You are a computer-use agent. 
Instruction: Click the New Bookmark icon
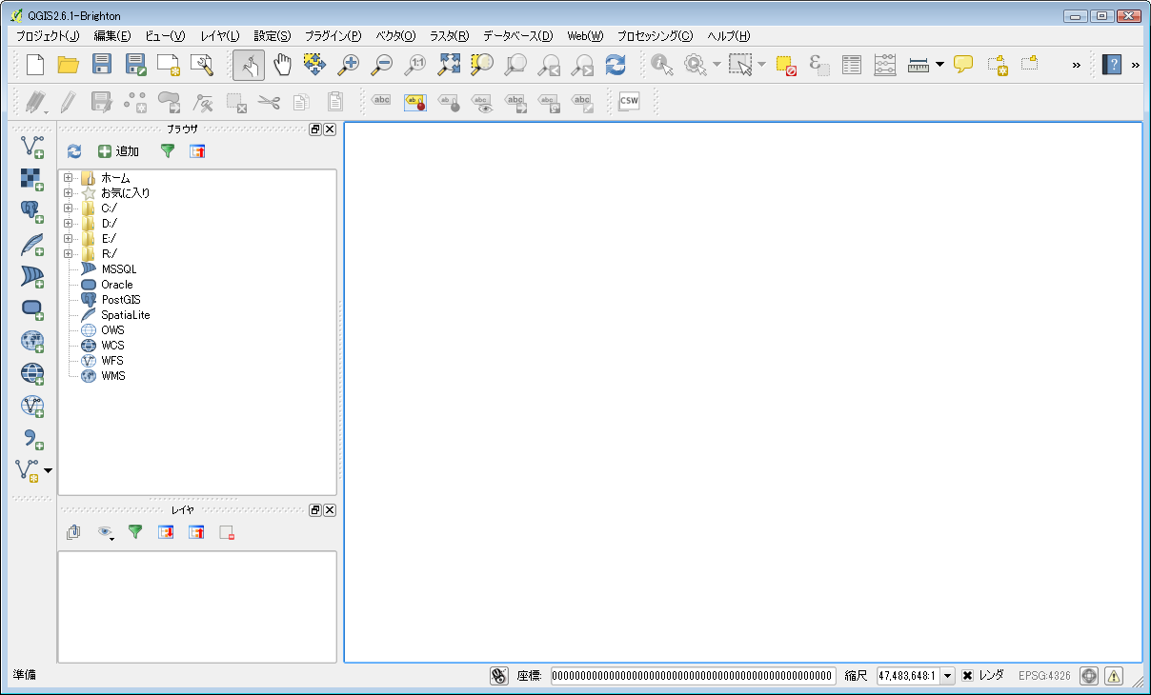997,65
